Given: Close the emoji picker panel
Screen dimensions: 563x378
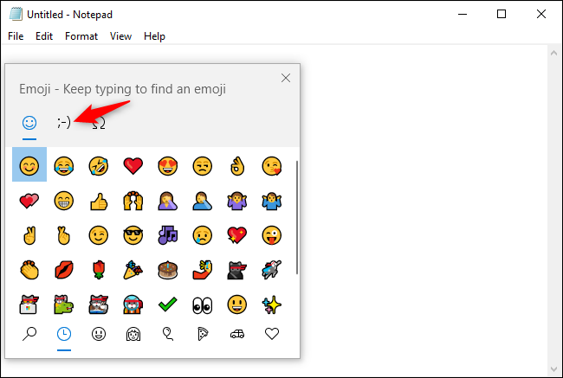Looking at the screenshot, I should pyautogui.click(x=286, y=78).
